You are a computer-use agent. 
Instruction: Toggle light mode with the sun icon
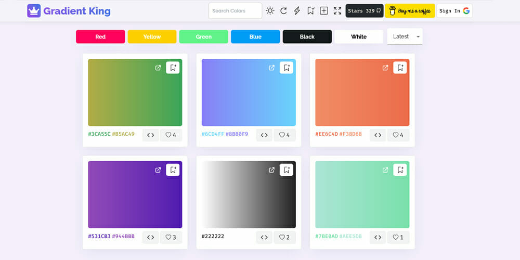[x=270, y=11]
